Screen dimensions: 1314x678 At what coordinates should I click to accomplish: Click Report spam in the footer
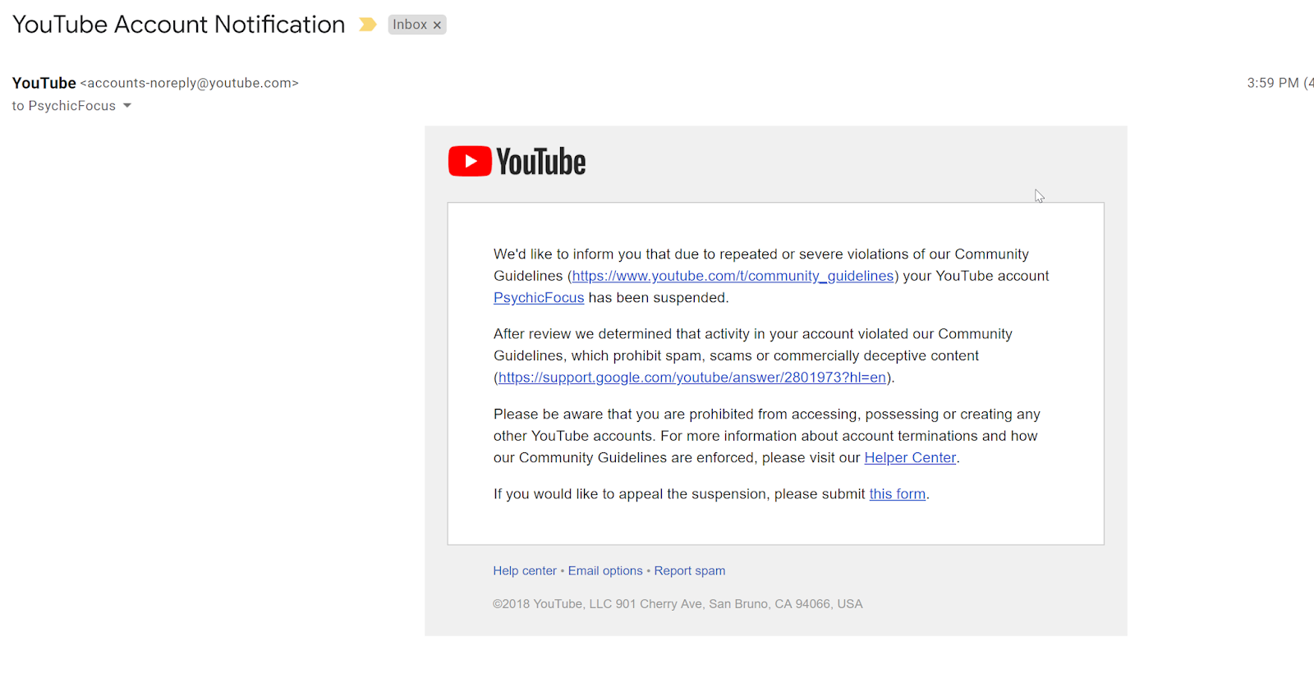[x=690, y=570]
